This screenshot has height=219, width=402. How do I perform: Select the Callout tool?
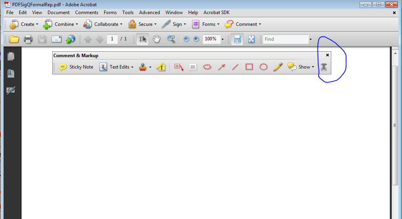pos(179,67)
